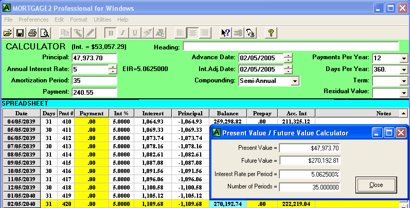Click the Heading text field
Screen dimensions: 410x208
291,47
